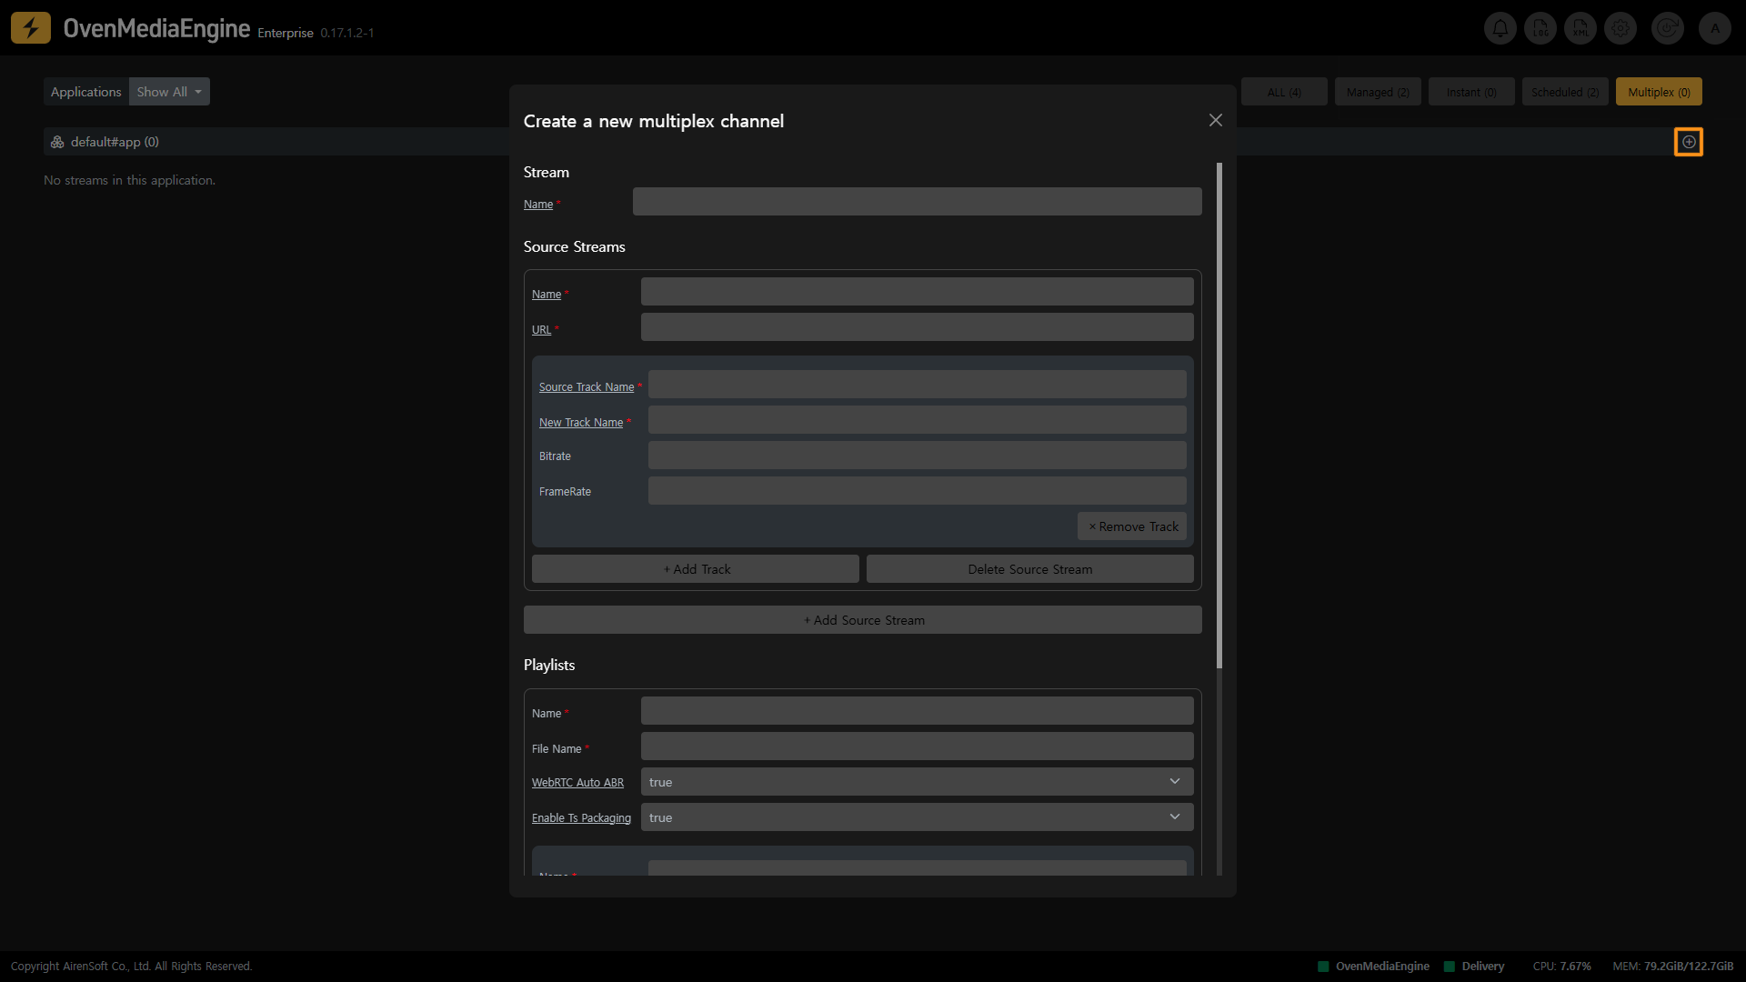Open the LOG file viewer icon

point(1540,28)
